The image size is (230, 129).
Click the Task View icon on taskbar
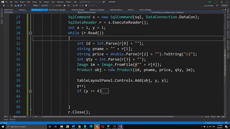56,126
